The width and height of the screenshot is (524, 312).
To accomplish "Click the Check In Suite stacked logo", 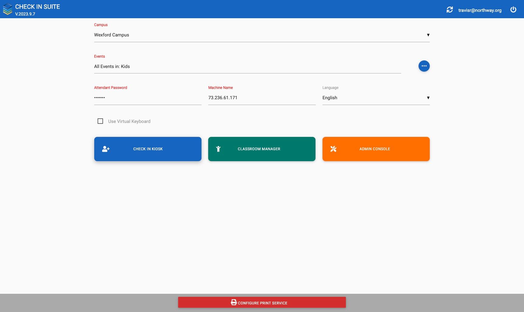I will click(x=7, y=9).
